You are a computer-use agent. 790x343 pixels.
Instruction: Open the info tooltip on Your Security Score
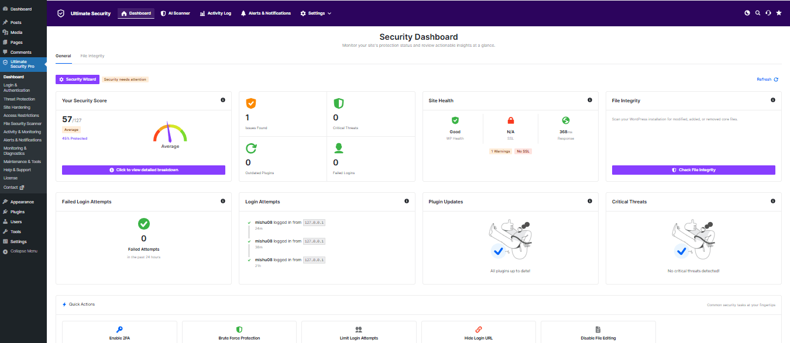pyautogui.click(x=223, y=100)
